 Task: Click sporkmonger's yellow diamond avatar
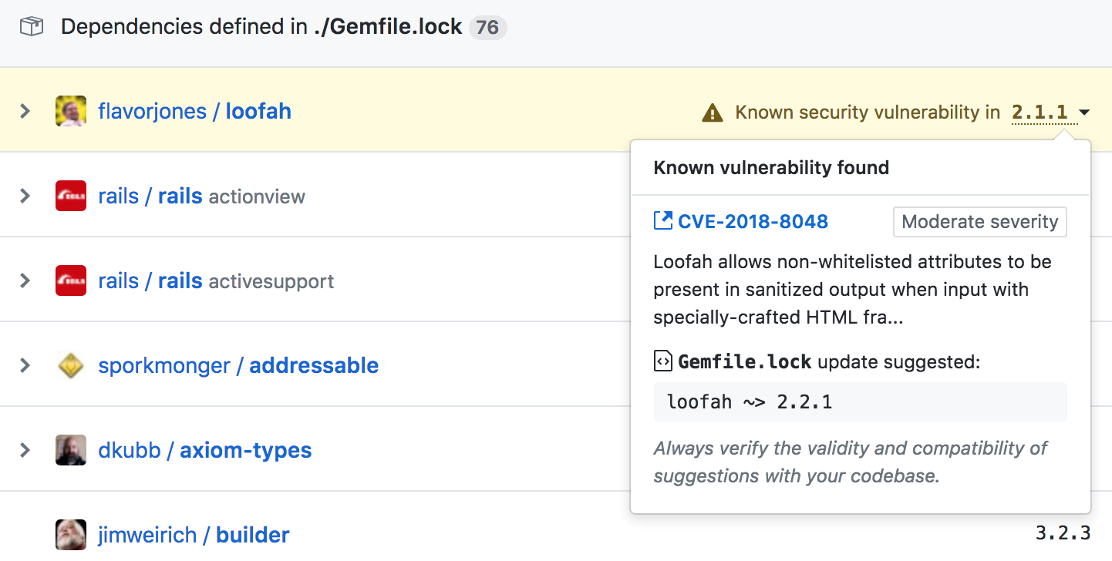pyautogui.click(x=71, y=365)
